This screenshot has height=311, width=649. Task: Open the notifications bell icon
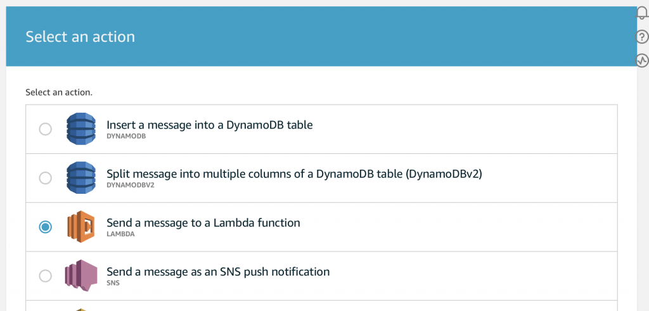[x=642, y=13]
